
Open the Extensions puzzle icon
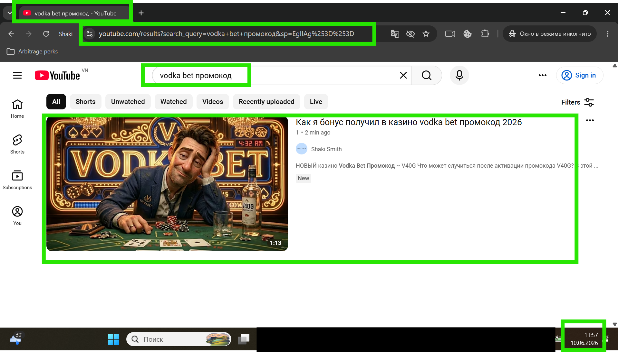(x=485, y=34)
